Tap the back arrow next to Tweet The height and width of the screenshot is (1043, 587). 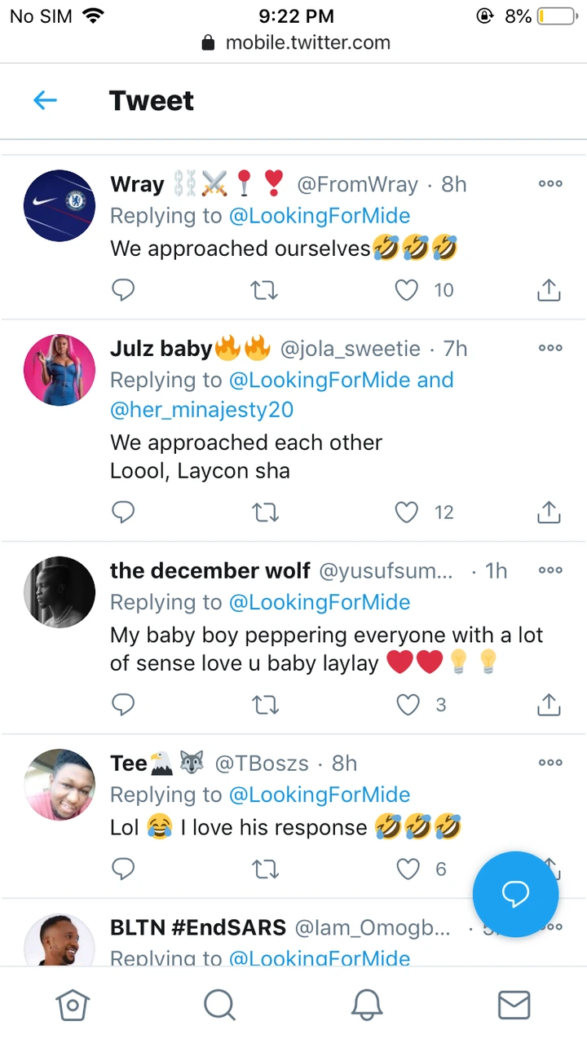coord(46,100)
